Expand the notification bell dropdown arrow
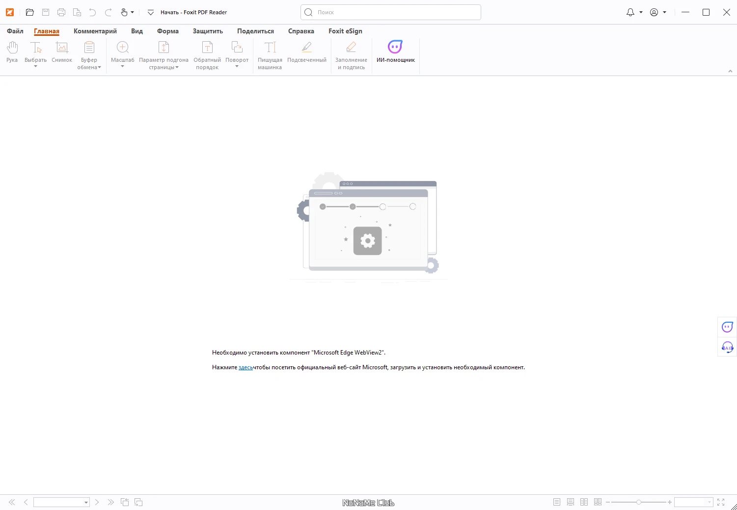 [641, 12]
